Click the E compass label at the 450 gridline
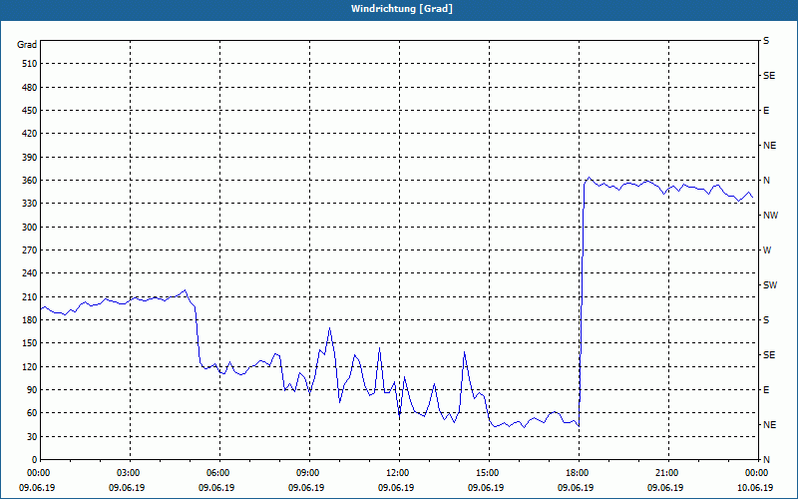This screenshot has width=798, height=499. coord(766,111)
